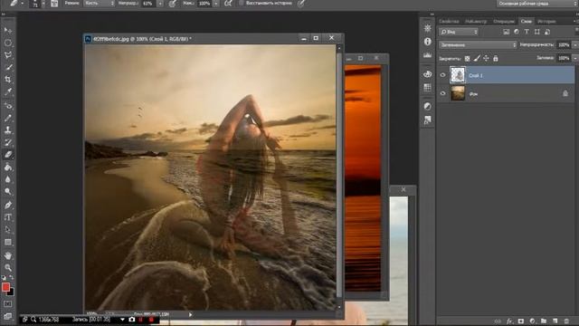Select the Lasso tool

point(7,55)
